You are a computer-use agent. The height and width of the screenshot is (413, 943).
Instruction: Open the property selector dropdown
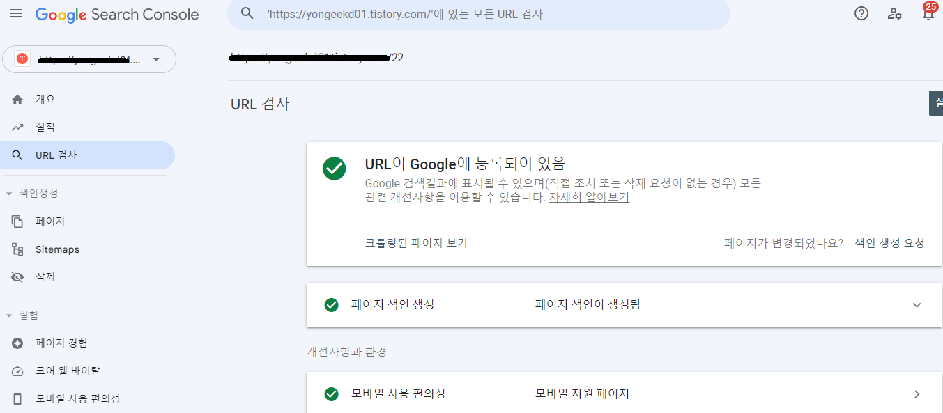coord(89,59)
